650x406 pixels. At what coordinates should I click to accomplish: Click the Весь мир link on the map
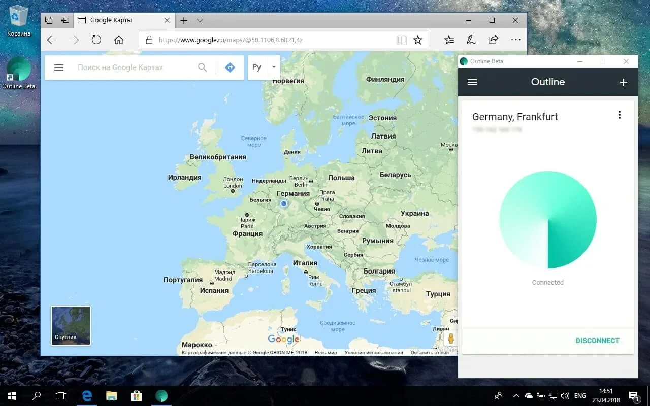tap(326, 352)
